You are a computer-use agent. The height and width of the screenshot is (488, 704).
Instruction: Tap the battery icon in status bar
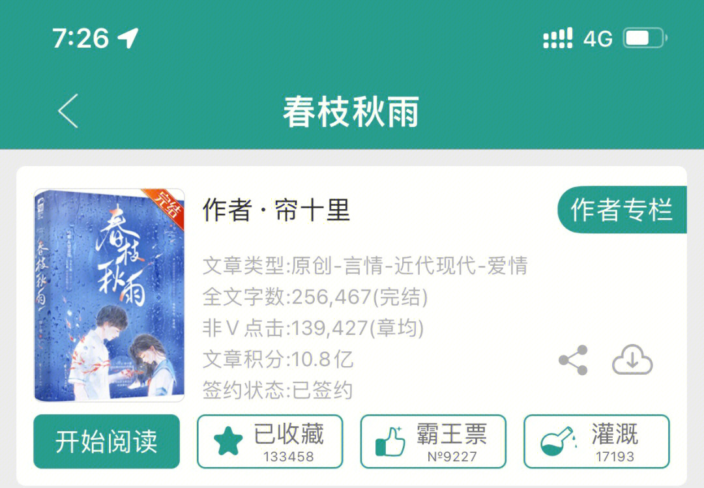point(645,38)
